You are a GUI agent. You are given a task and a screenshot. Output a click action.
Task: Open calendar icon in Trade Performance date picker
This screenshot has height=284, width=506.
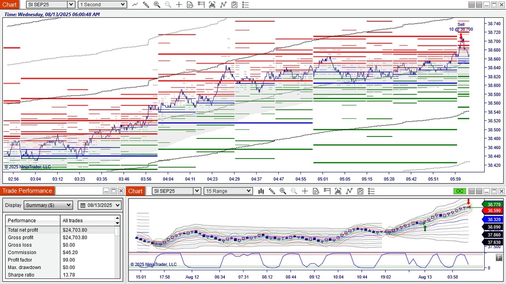83,205
